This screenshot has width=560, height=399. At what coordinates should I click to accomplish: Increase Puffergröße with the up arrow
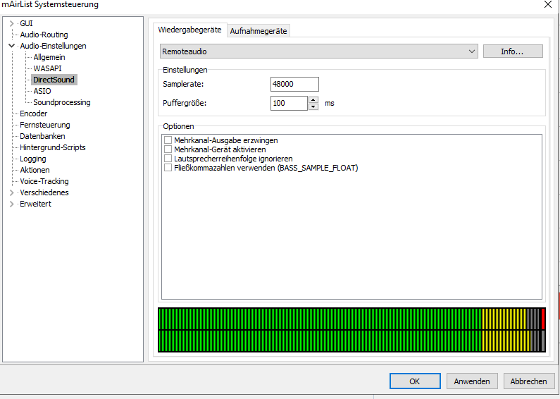tap(313, 99)
